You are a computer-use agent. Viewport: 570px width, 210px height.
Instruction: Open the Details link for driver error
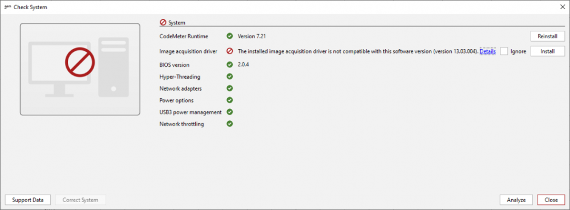coord(487,51)
